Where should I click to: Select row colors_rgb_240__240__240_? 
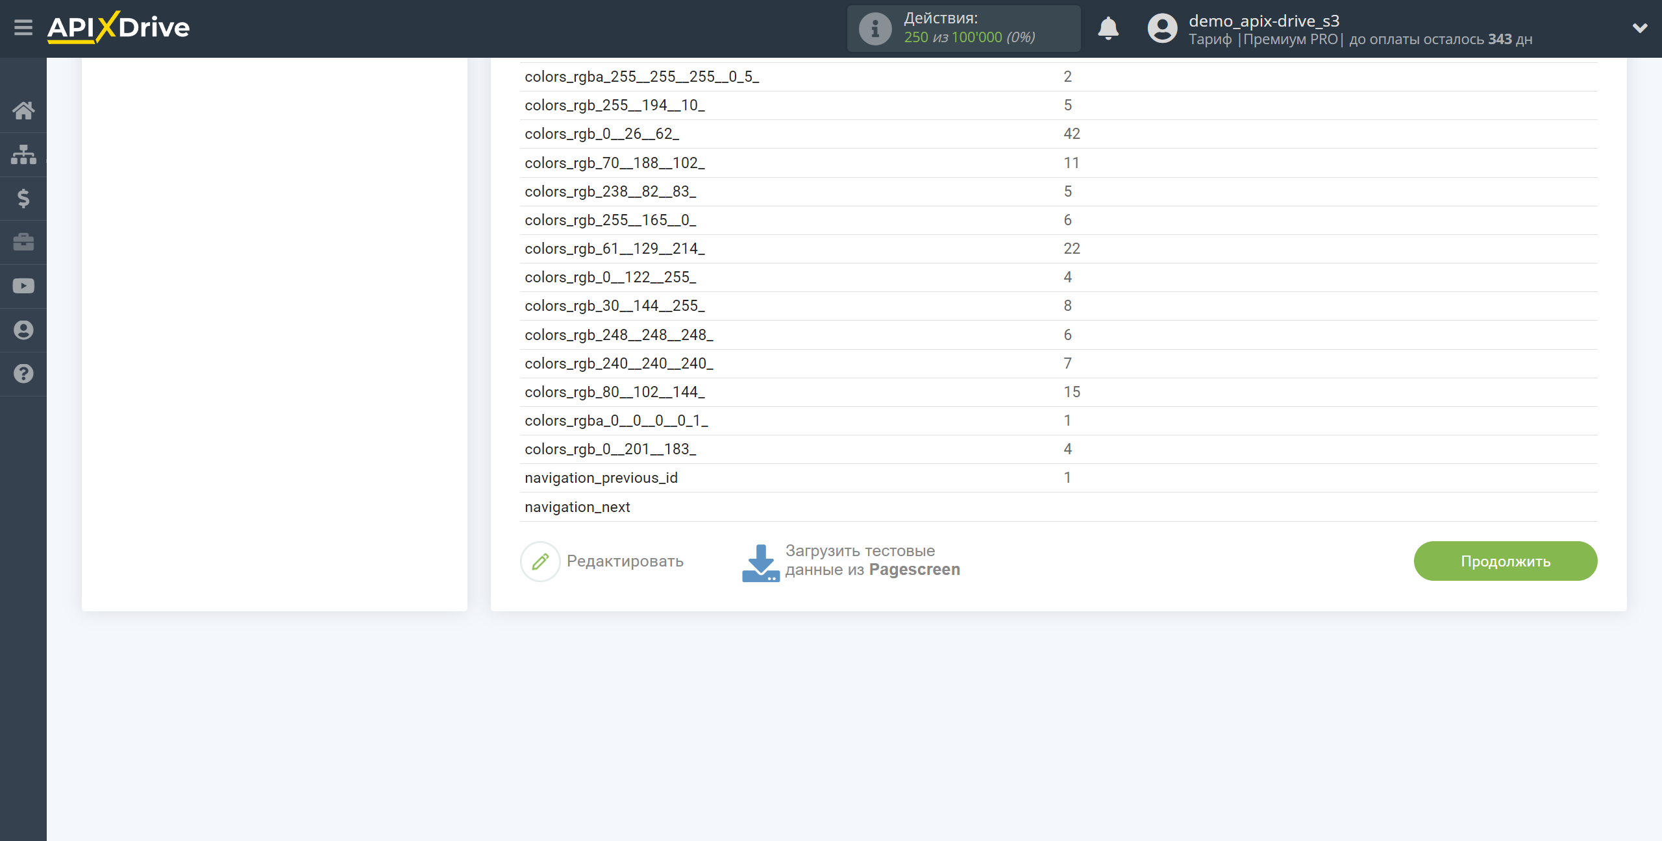(1058, 363)
